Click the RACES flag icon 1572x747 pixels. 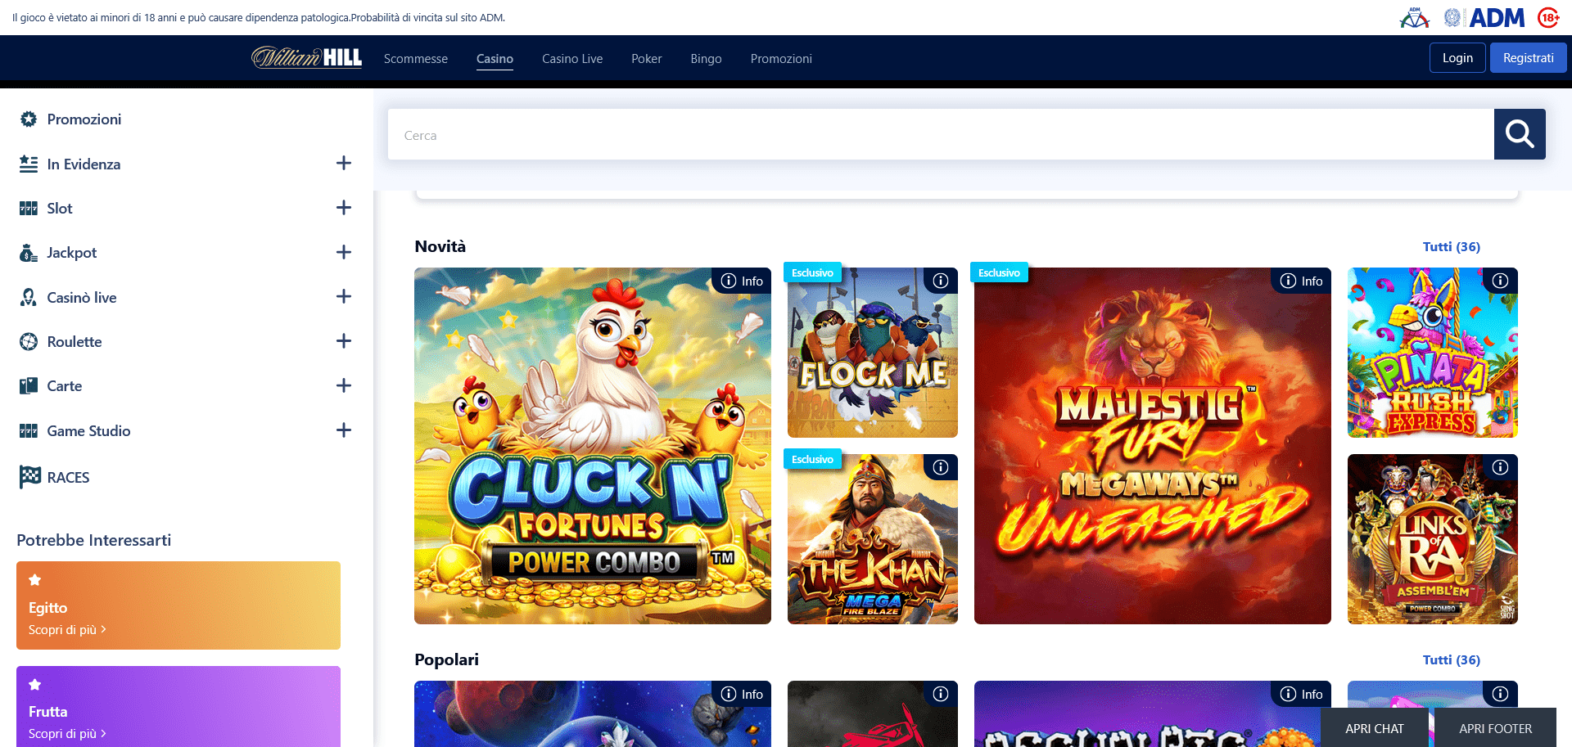pos(29,477)
